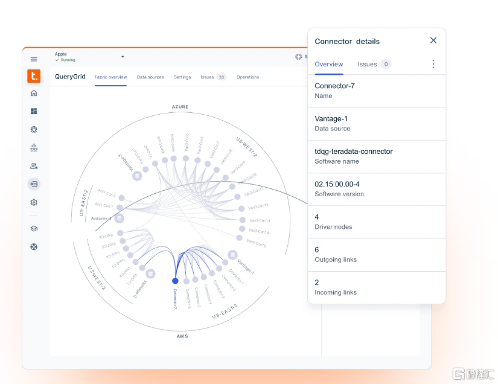Select the Van3-Con14 node
The width and height of the screenshot is (498, 384).
pos(242,229)
